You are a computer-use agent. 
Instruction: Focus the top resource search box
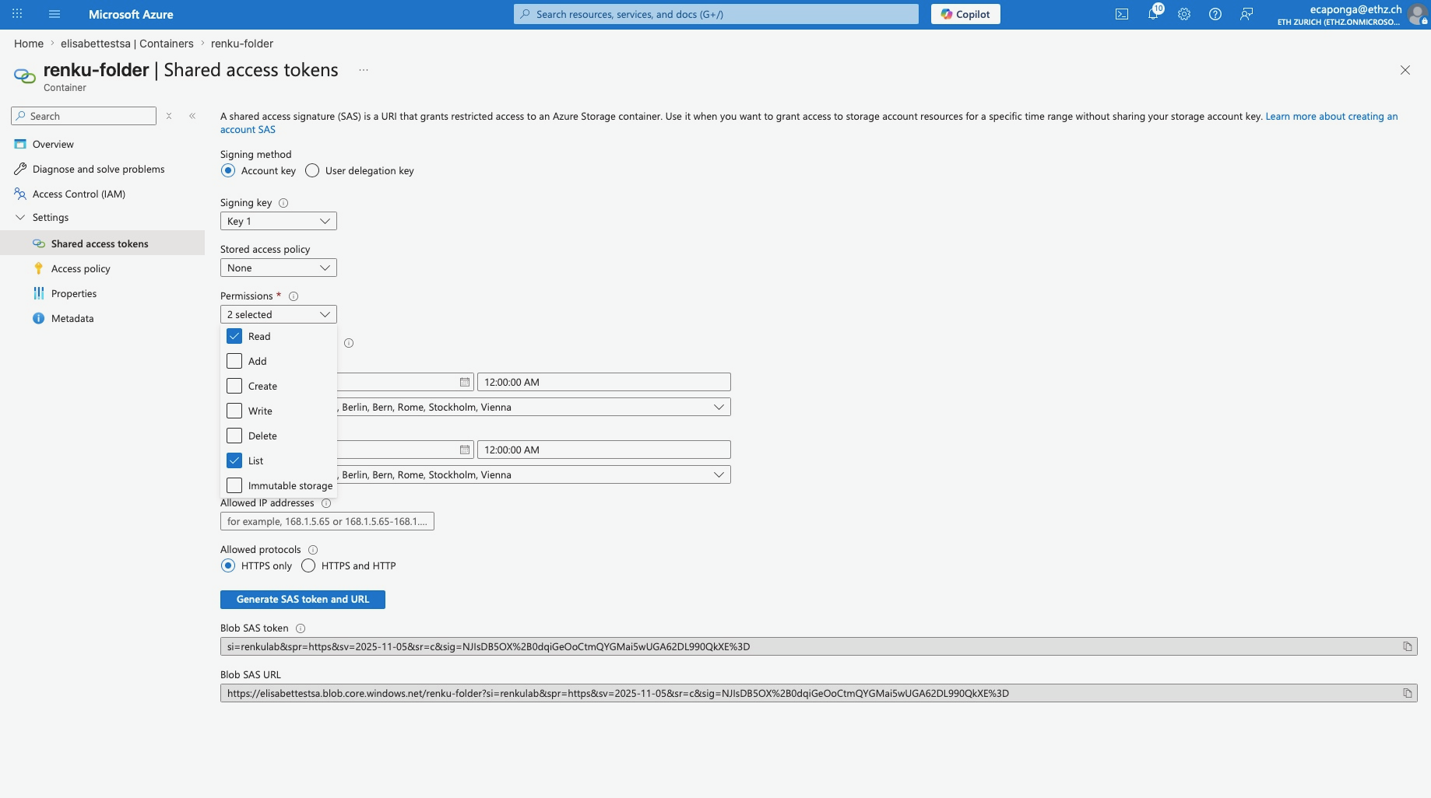click(716, 14)
